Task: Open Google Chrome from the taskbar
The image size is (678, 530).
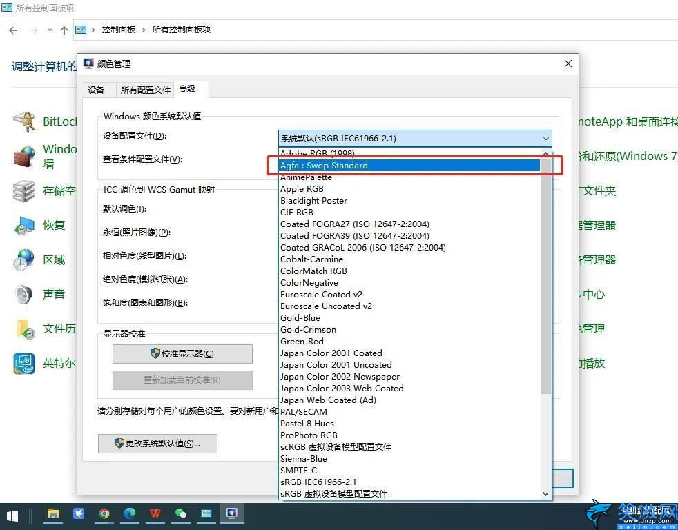Action: (x=104, y=513)
